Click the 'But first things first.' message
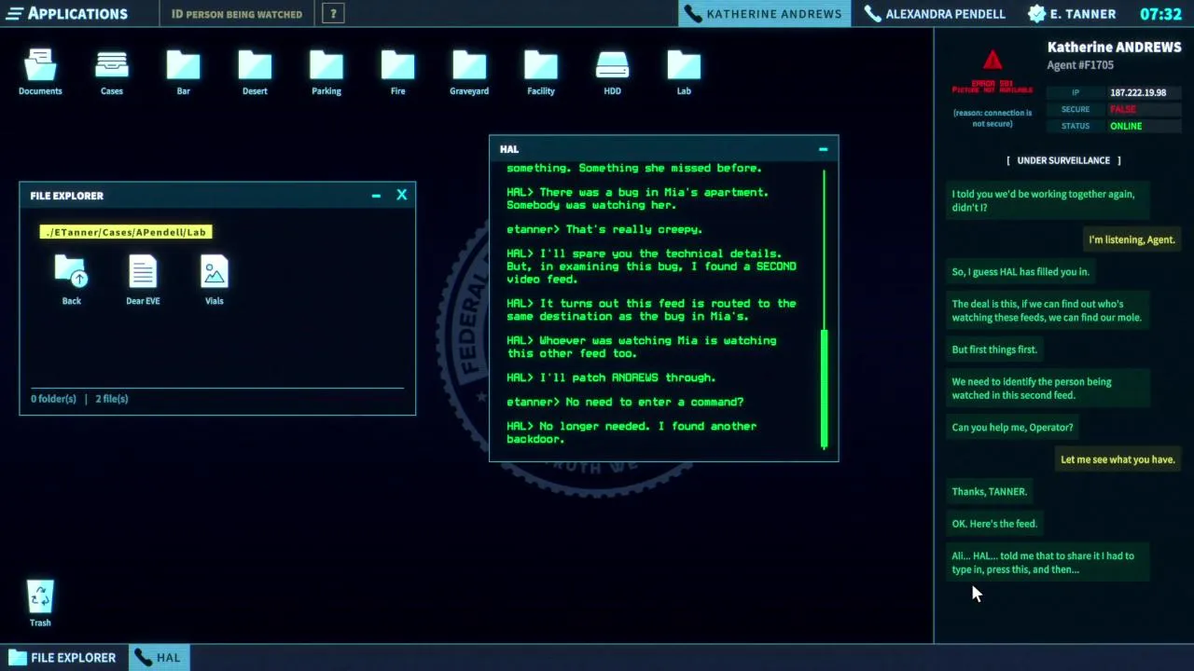The height and width of the screenshot is (671, 1194). tap(994, 349)
